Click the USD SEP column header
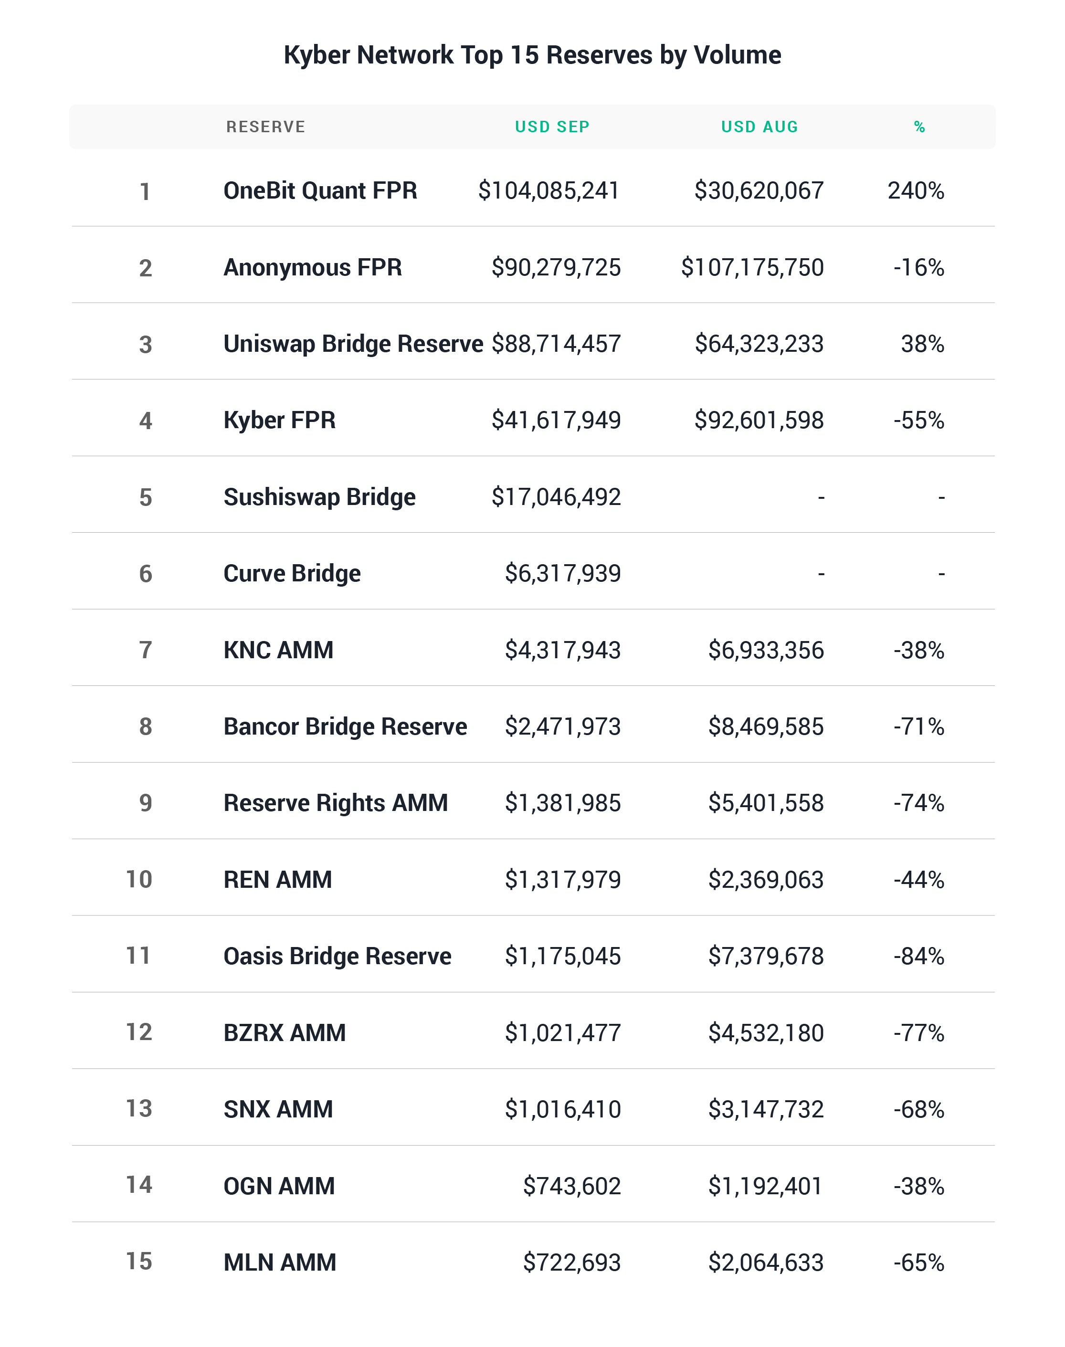The image size is (1065, 1347). (x=552, y=126)
